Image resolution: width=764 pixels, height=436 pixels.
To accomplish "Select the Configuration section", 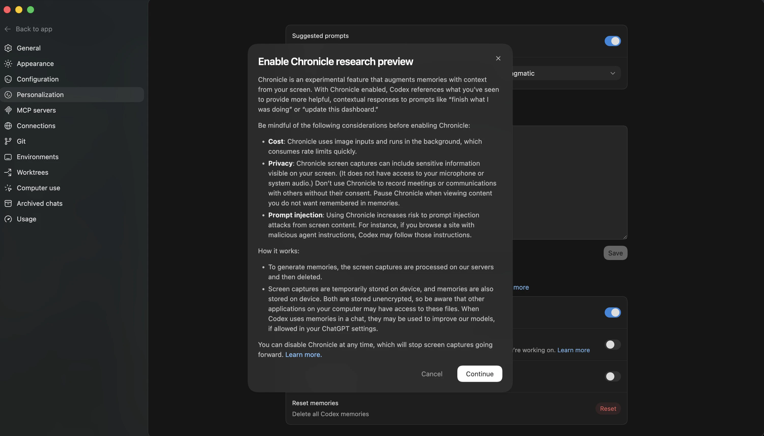I will (x=38, y=79).
